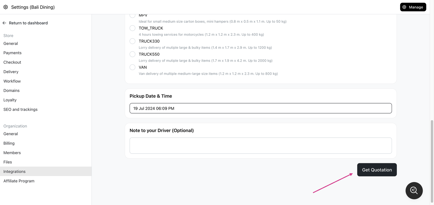
Task: Select VAN as the vehicle type
Action: pyautogui.click(x=132, y=67)
